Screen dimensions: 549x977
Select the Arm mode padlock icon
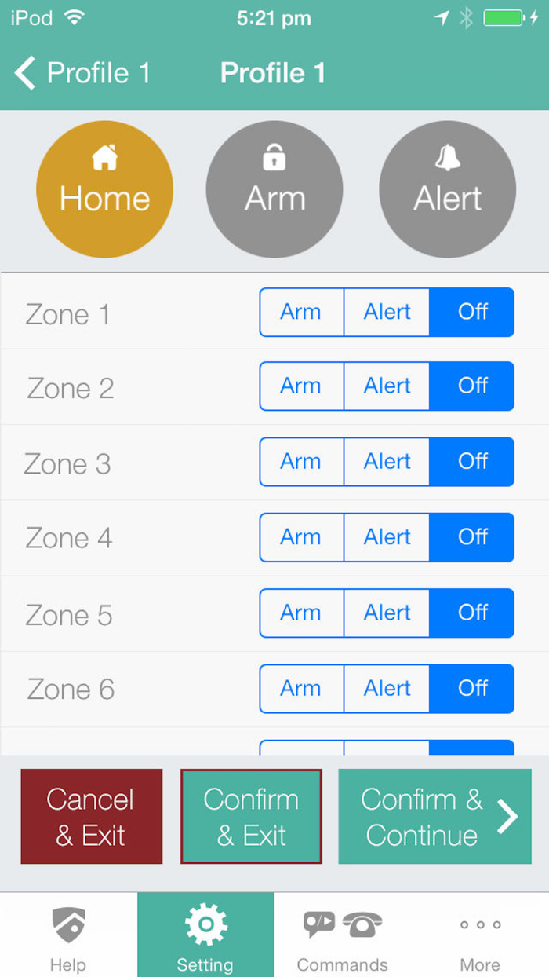point(274,159)
